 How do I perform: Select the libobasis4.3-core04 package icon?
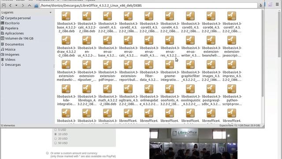pyautogui.click(x=169, y=16)
